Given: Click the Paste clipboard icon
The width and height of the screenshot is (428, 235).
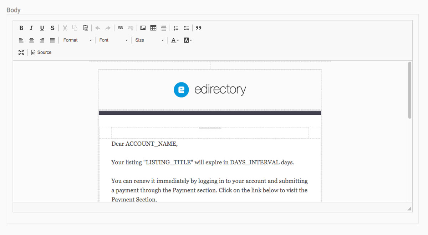Looking at the screenshot, I should [86, 28].
